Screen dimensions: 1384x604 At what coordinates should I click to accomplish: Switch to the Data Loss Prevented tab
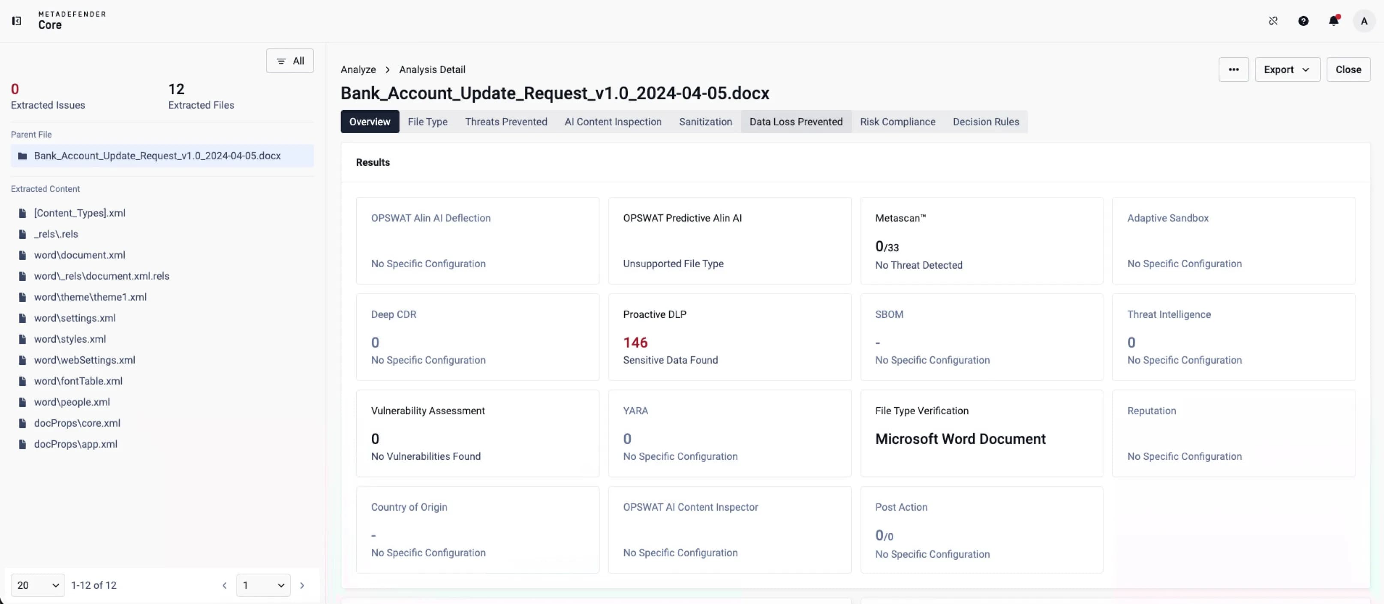[x=796, y=122]
